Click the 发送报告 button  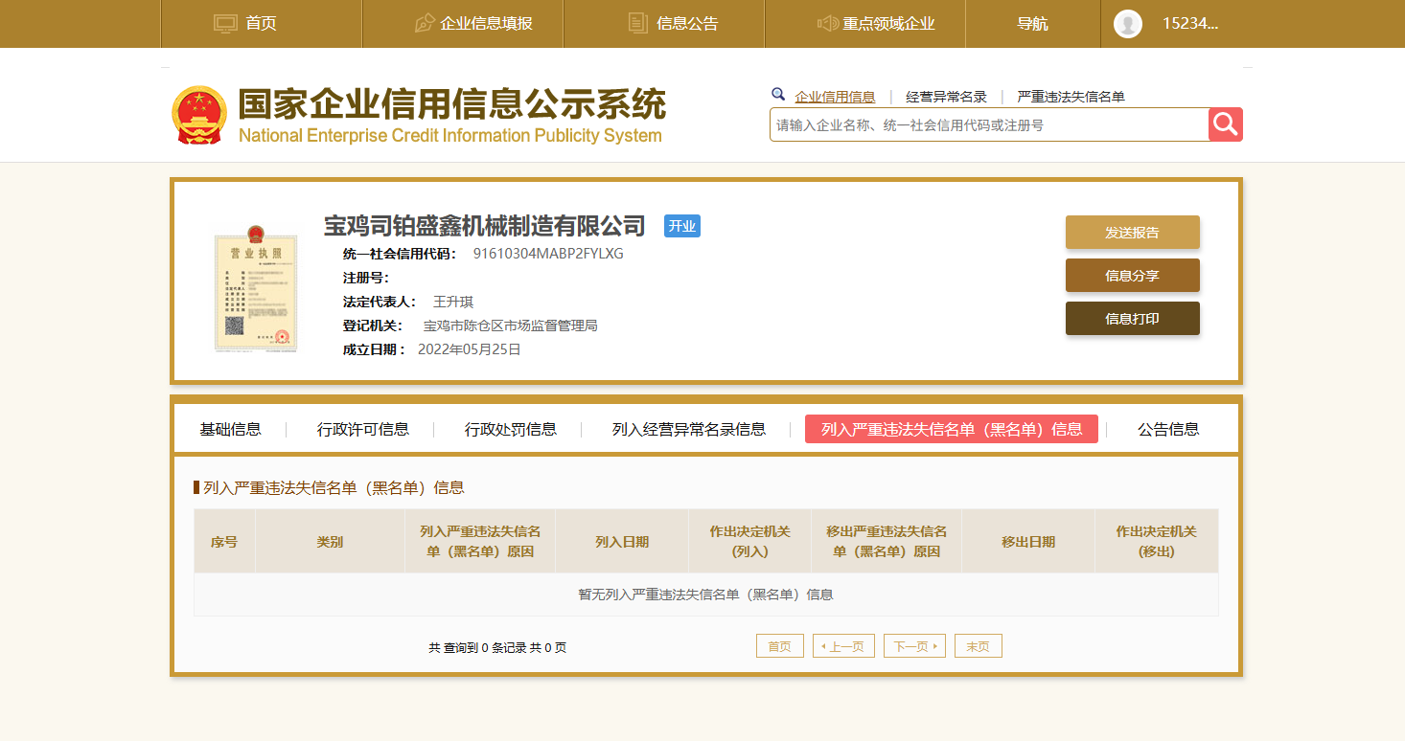coord(1132,233)
